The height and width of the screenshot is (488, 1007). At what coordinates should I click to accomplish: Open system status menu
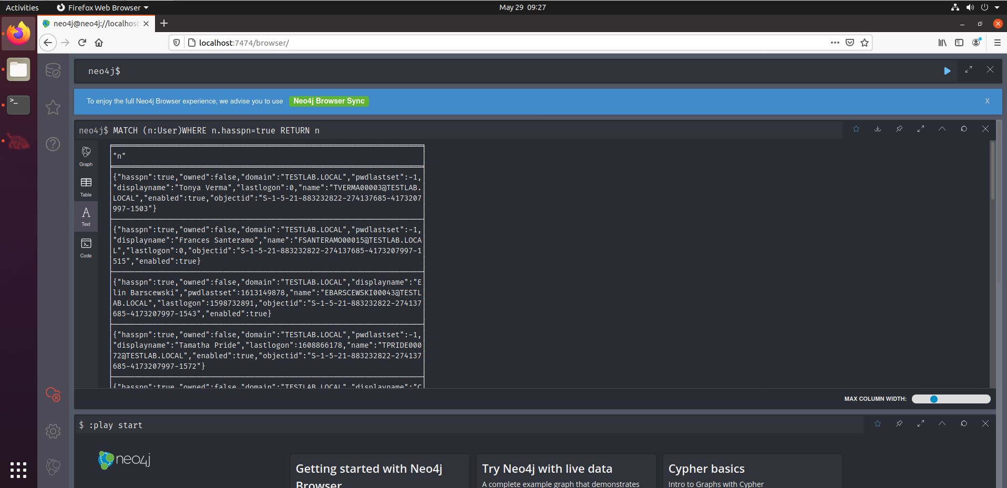click(x=977, y=7)
